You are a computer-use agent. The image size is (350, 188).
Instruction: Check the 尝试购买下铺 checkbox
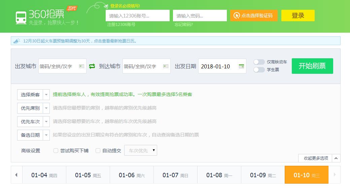click(x=56, y=151)
